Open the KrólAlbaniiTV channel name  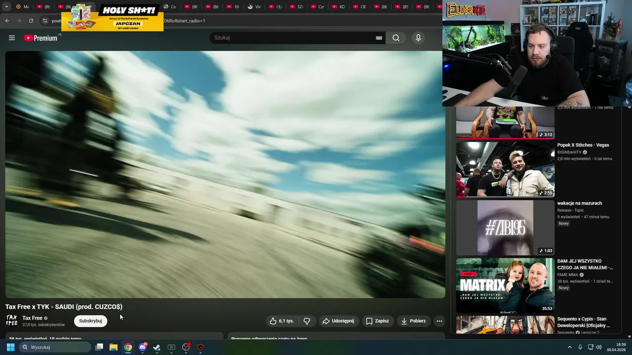click(x=569, y=152)
